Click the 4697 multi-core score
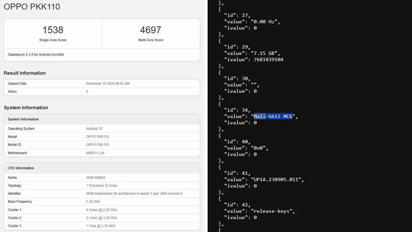This screenshot has height=232, width=412. [150, 30]
